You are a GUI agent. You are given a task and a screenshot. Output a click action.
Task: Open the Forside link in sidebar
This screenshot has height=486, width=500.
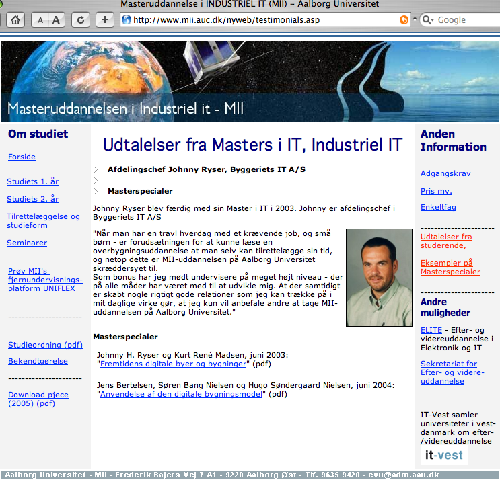tap(22, 157)
